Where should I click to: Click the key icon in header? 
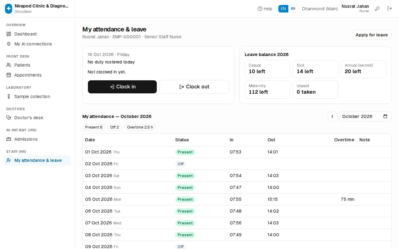[377, 9]
